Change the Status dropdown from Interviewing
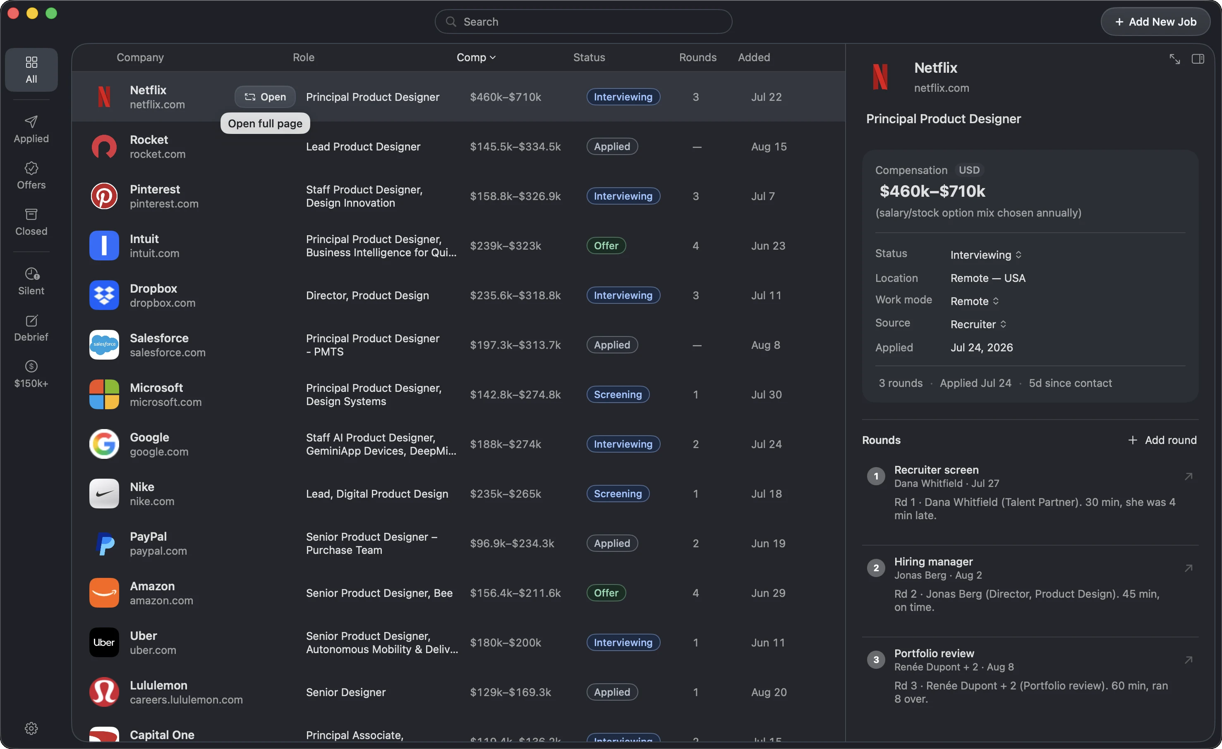Image resolution: width=1222 pixels, height=749 pixels. click(986, 255)
